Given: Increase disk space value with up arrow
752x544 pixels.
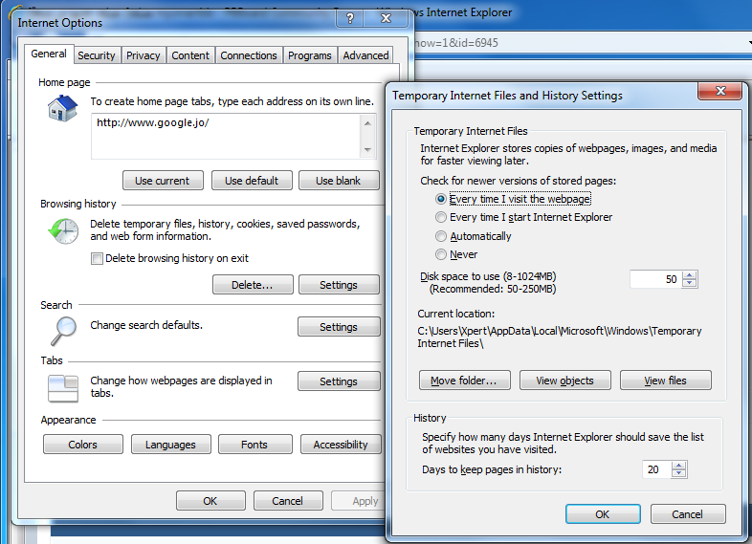Looking at the screenshot, I should (x=690, y=275).
